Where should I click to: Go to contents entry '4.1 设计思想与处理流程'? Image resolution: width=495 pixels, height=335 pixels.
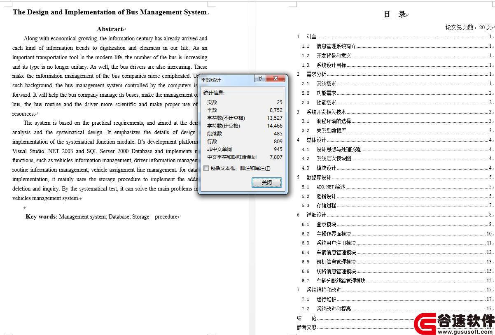pyautogui.click(x=397, y=149)
